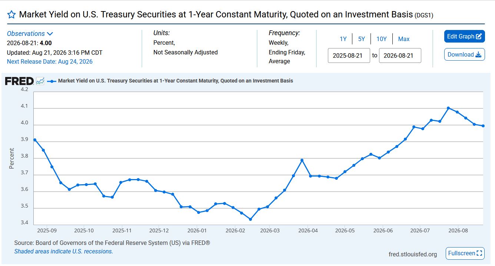495x266 pixels.
Task: Click the 2026-08 x-axis label
Action: (x=458, y=230)
